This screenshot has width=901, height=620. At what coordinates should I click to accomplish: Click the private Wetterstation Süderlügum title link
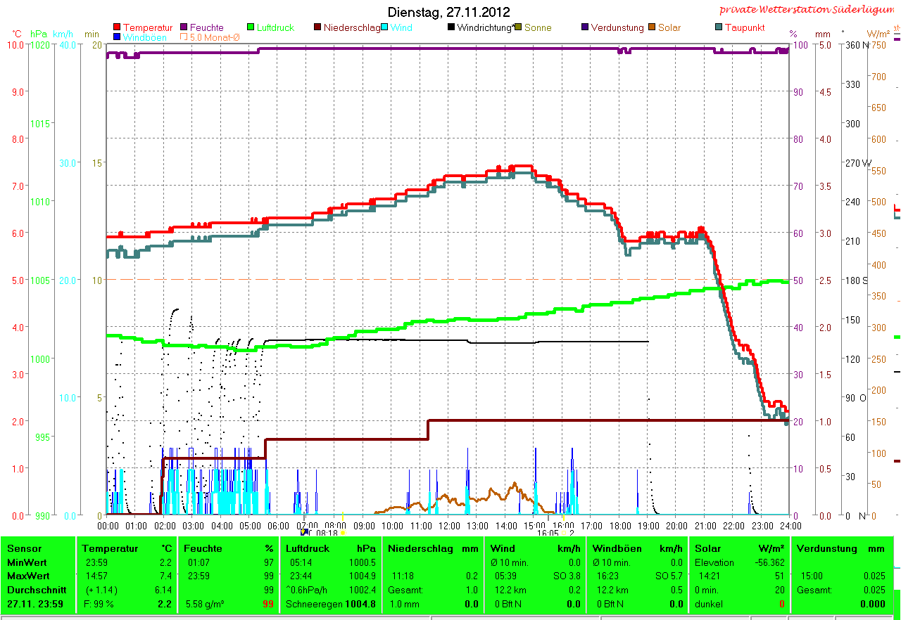(808, 9)
